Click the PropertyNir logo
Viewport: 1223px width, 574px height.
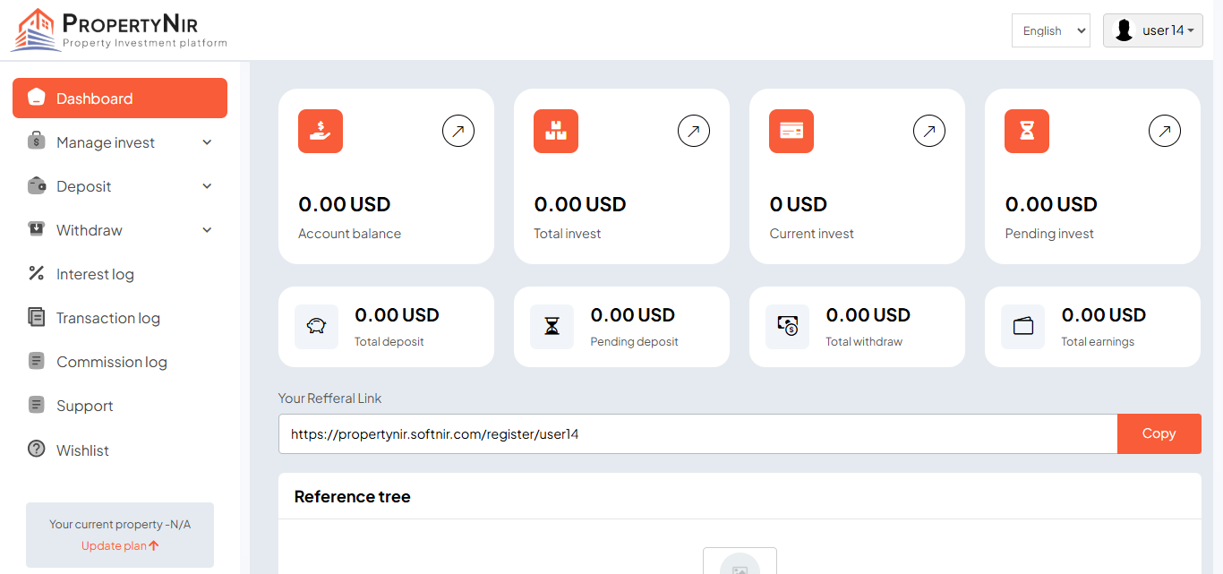[x=119, y=30]
